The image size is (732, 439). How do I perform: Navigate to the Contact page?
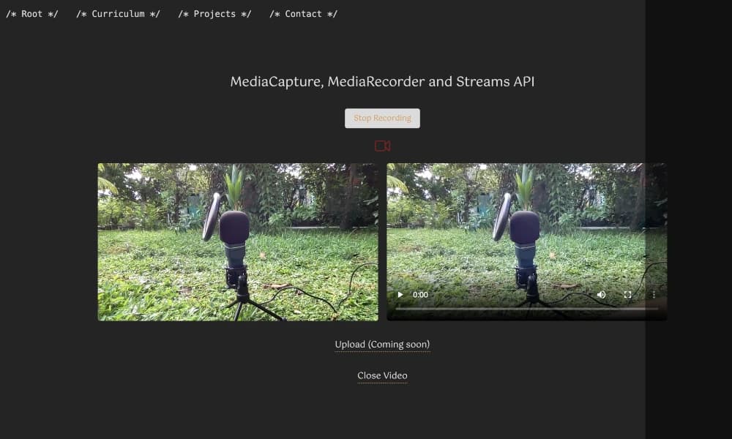point(304,14)
